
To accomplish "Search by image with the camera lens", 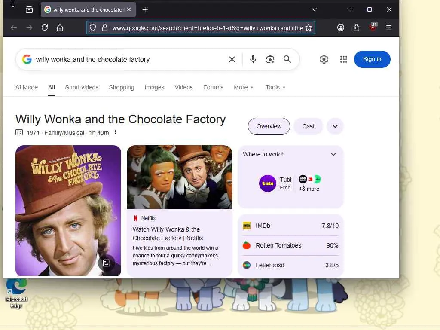I will (x=270, y=59).
